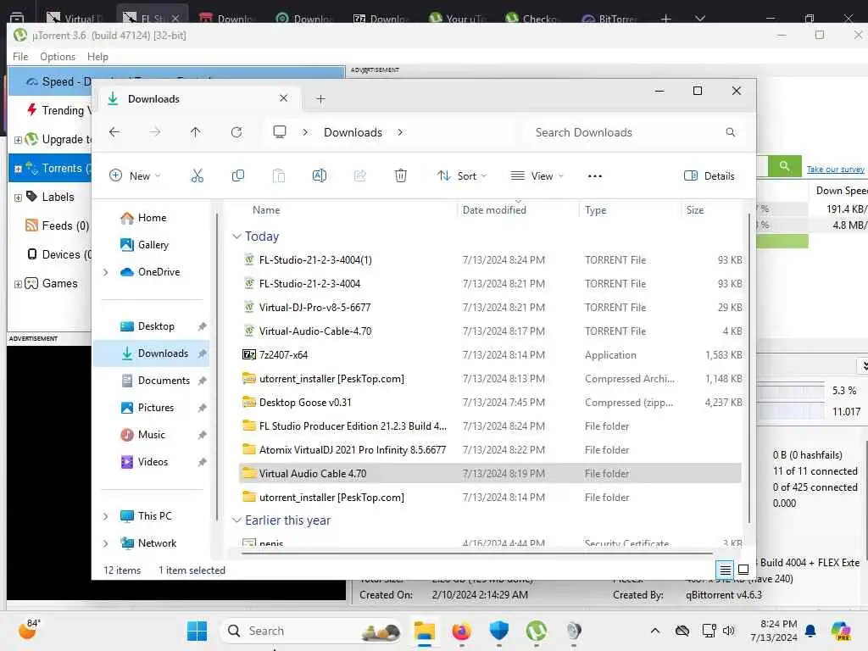Open uTorrent icon on the taskbar
Screen dimensions: 868x651
[536, 631]
